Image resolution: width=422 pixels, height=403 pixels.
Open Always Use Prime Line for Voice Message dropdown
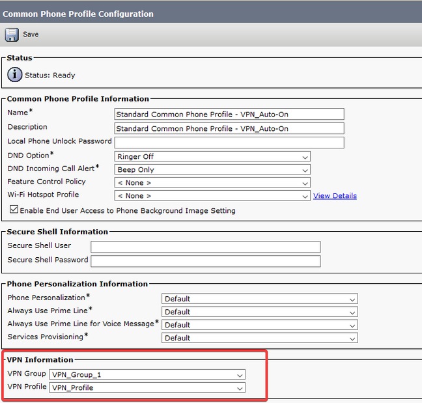point(259,325)
